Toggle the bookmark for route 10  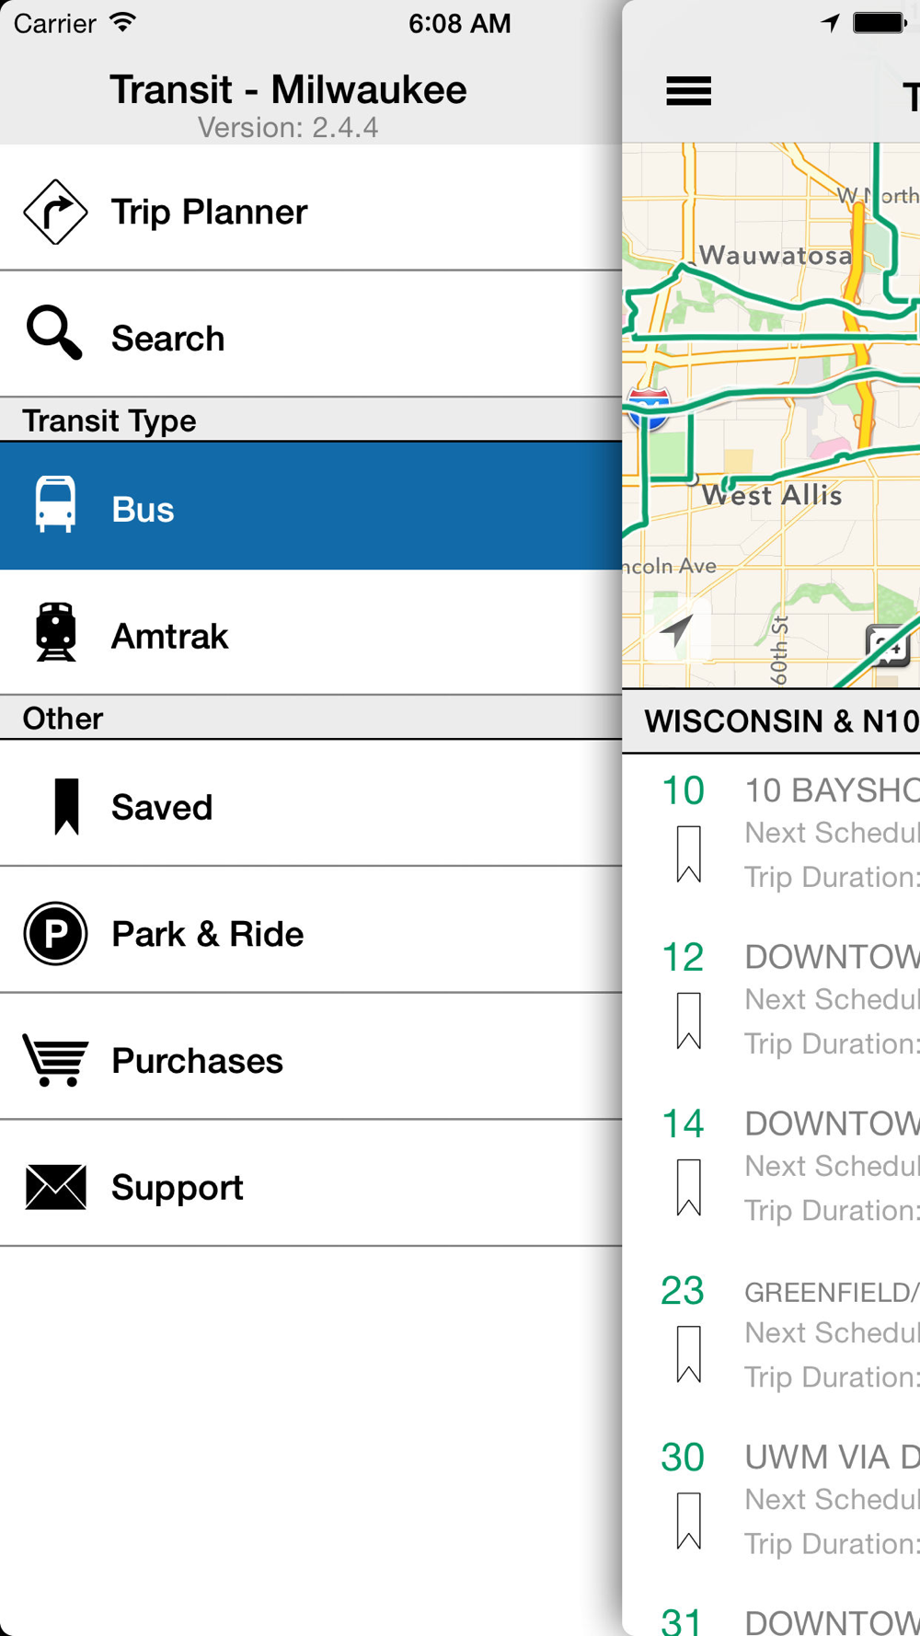(x=688, y=853)
